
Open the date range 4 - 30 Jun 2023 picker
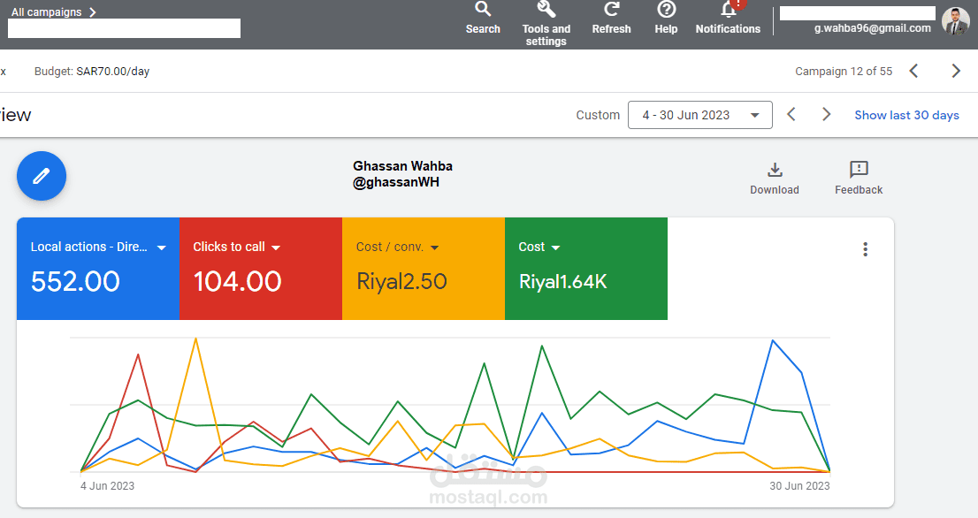[x=699, y=115]
